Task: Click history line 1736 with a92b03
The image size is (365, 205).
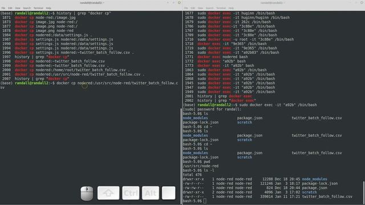Action: [232, 52]
